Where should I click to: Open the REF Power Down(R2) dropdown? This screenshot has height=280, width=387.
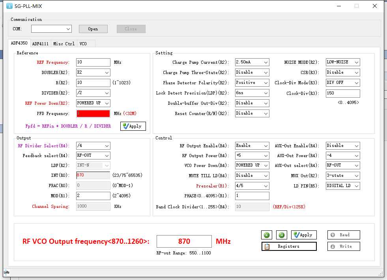[93, 103]
